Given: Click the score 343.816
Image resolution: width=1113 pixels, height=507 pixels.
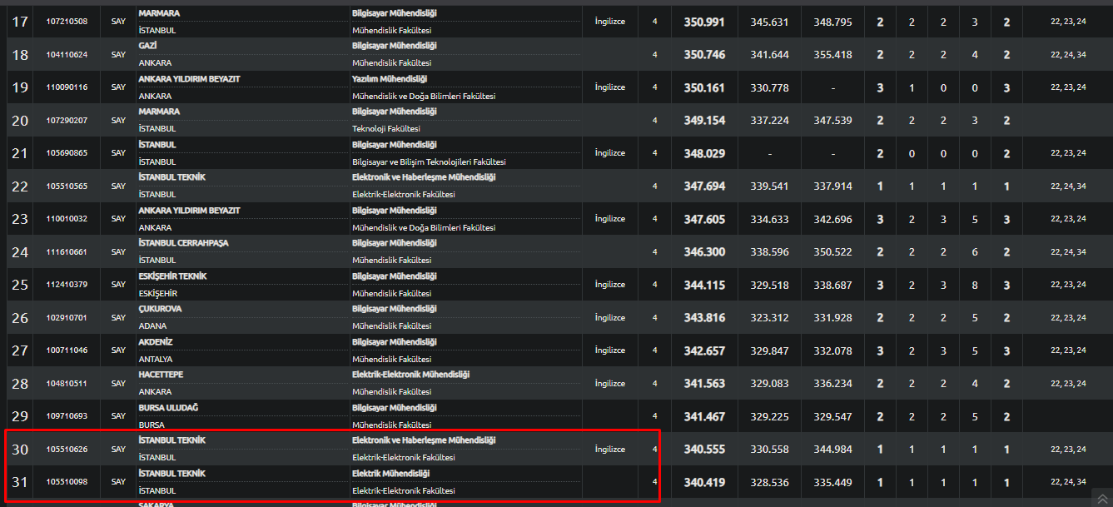Looking at the screenshot, I should pos(704,317).
